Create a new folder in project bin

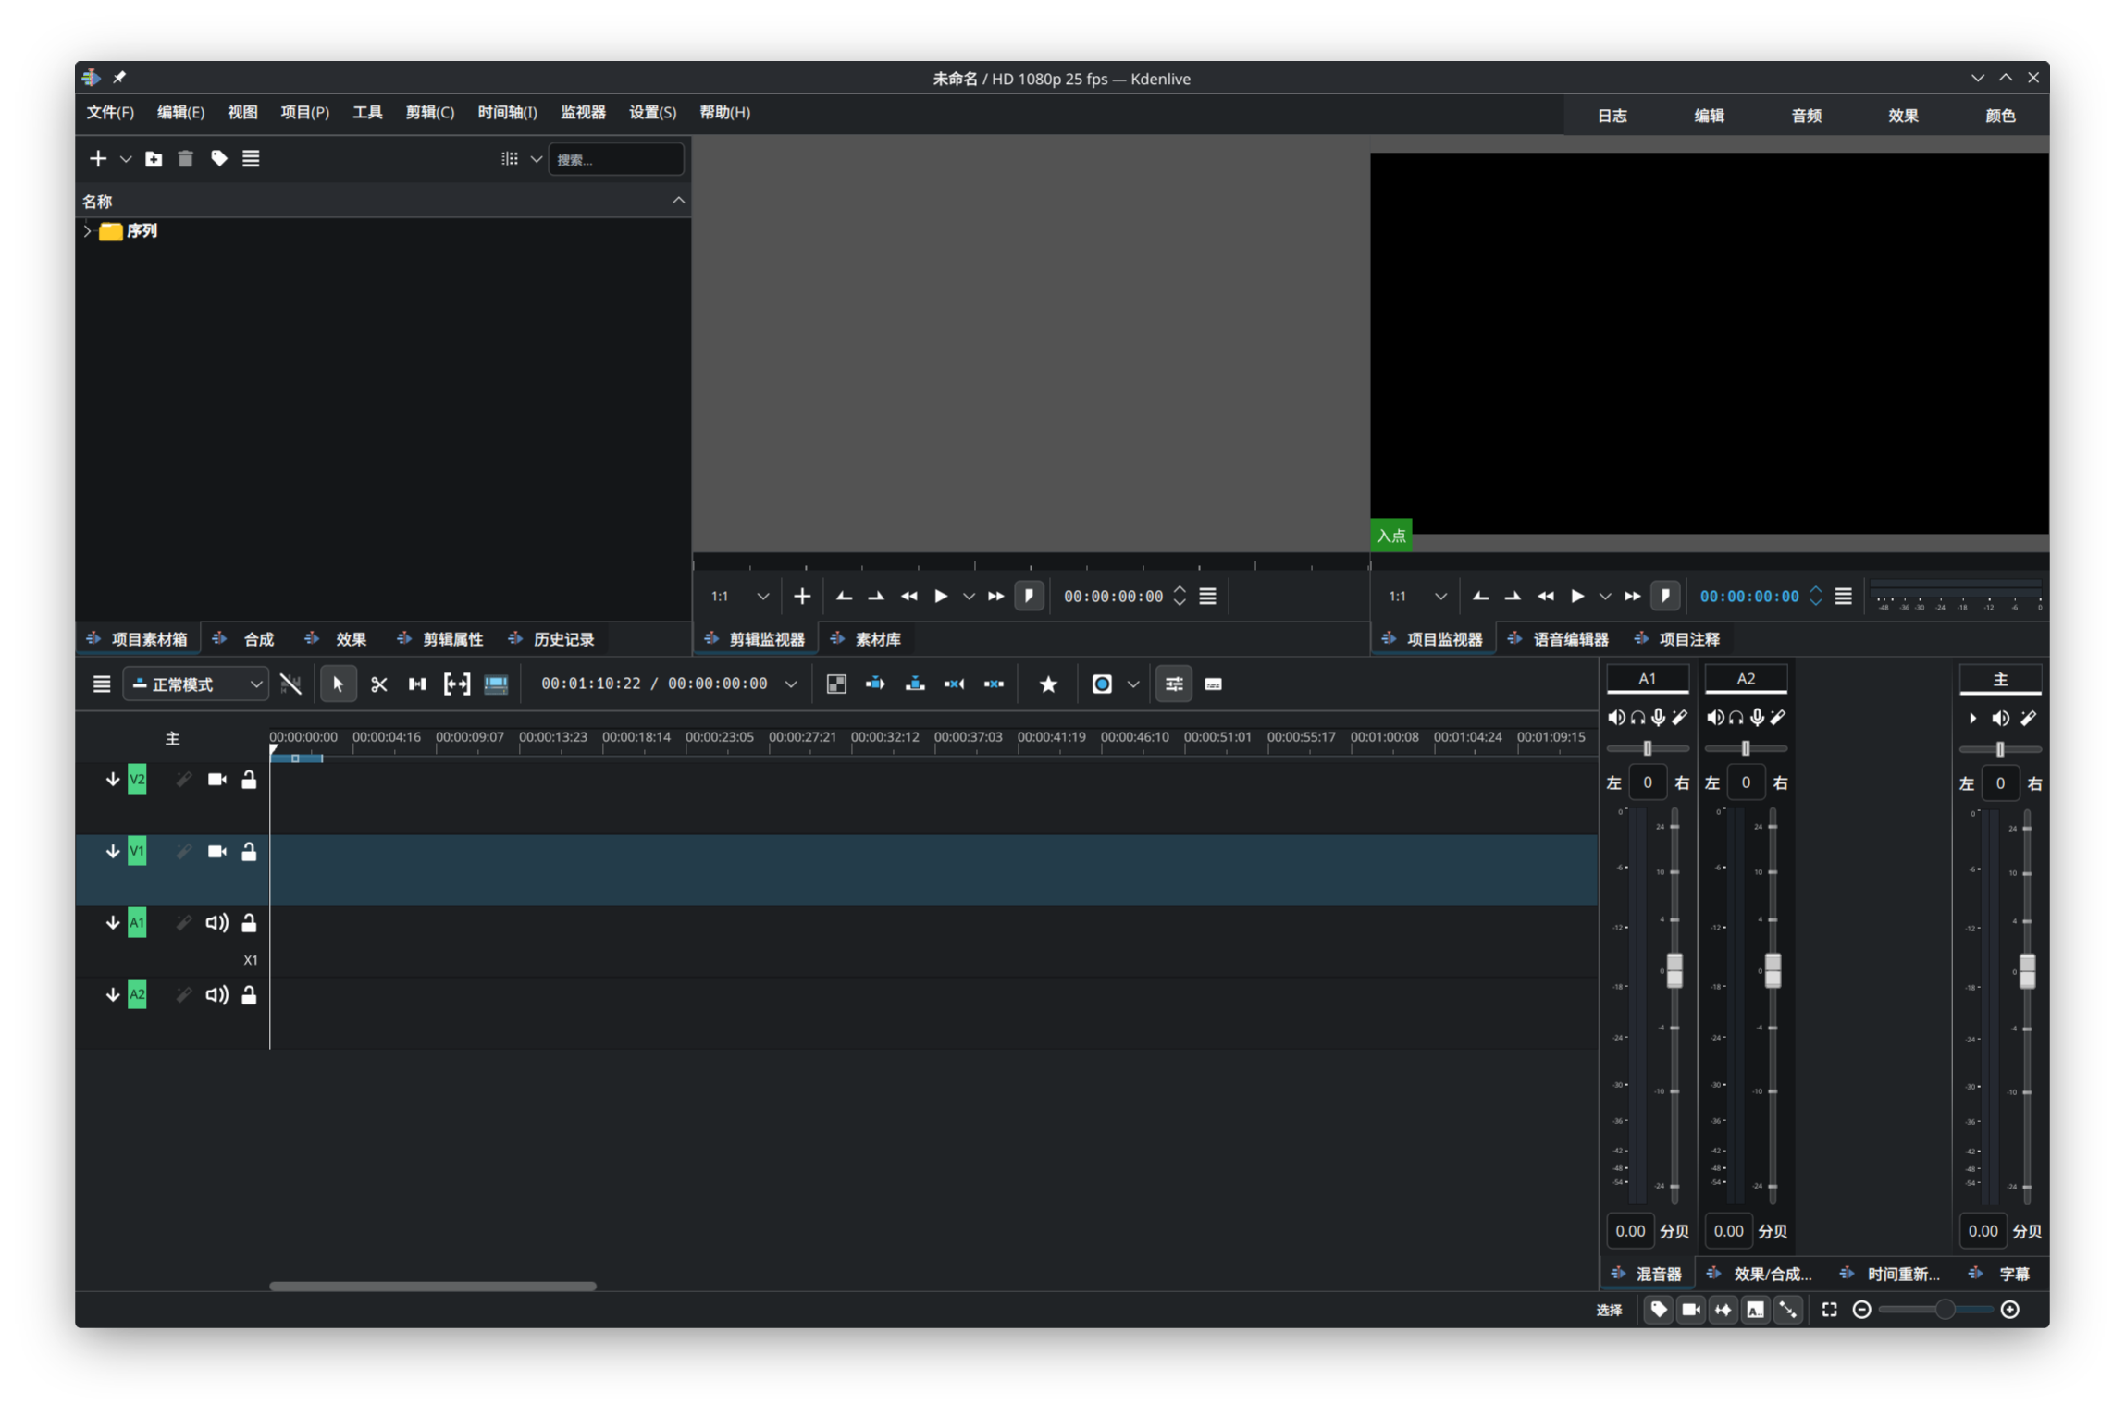[154, 159]
